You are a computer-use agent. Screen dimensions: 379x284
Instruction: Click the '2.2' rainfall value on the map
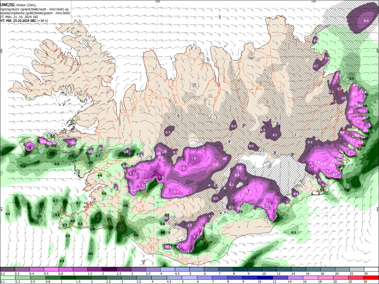point(120,228)
